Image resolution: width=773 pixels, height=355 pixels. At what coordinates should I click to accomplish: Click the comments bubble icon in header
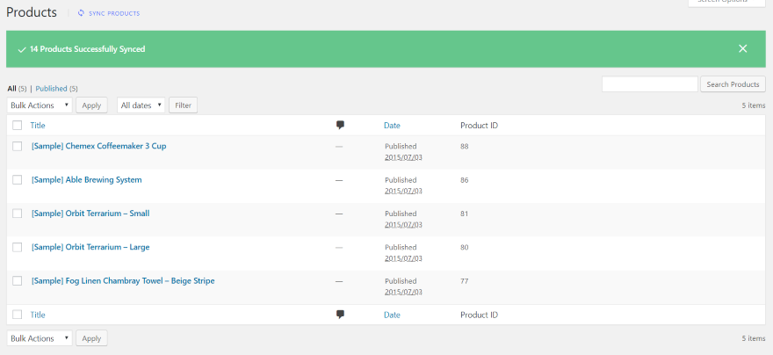point(340,126)
